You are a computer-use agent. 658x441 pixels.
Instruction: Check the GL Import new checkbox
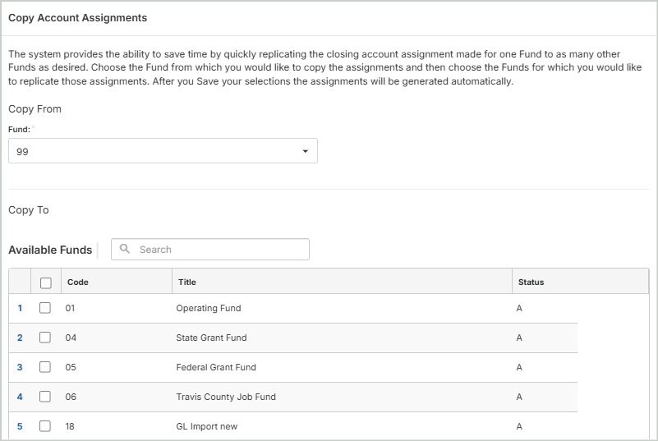point(46,426)
